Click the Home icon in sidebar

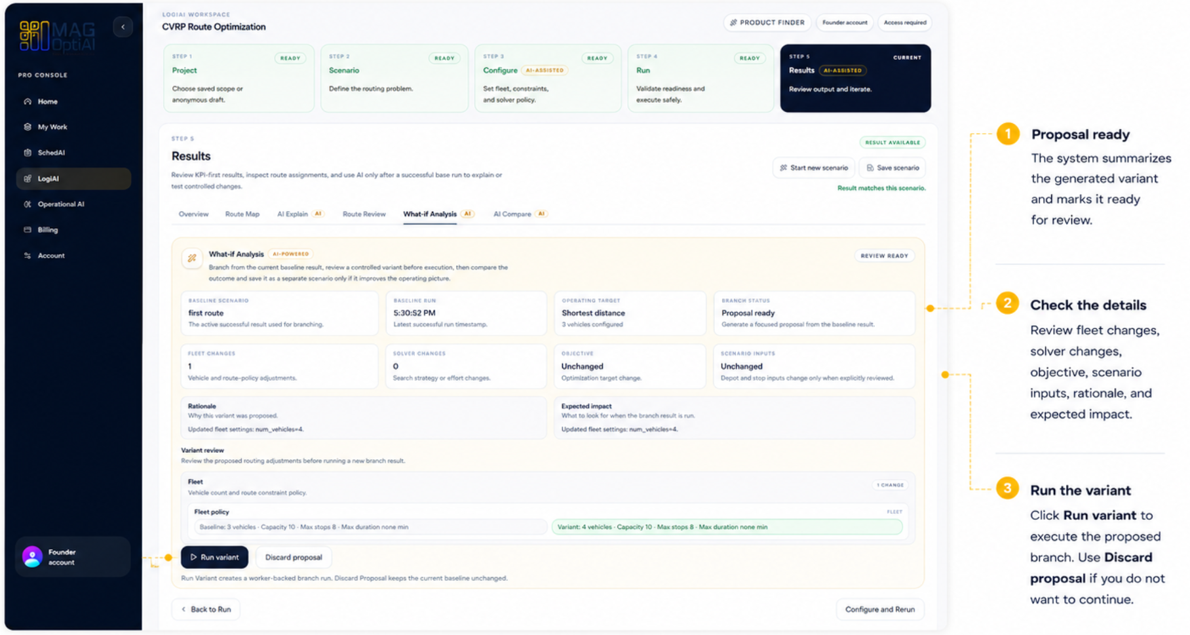(28, 102)
